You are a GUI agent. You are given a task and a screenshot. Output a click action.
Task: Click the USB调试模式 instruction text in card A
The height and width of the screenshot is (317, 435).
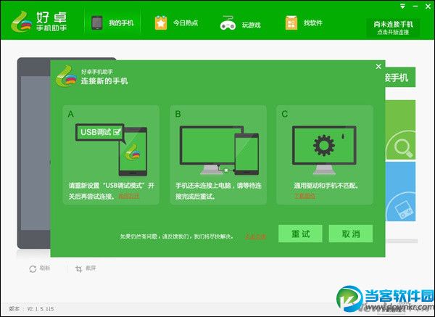pyautogui.click(x=111, y=191)
